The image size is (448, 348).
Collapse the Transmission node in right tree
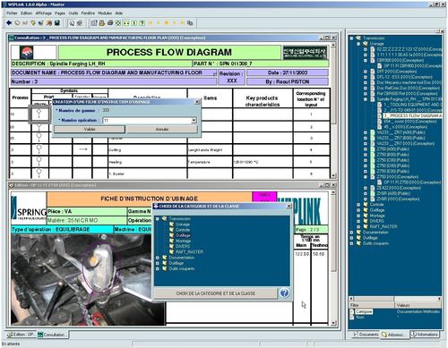(x=351, y=38)
